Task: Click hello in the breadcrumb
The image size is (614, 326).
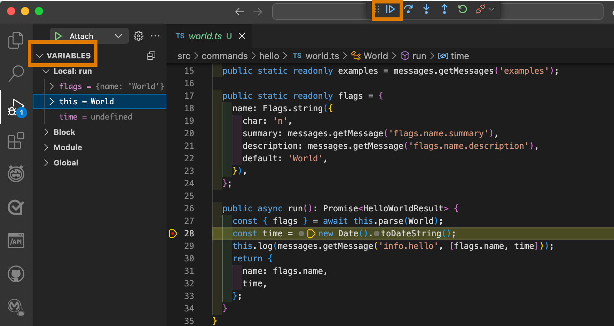Action: pos(269,56)
